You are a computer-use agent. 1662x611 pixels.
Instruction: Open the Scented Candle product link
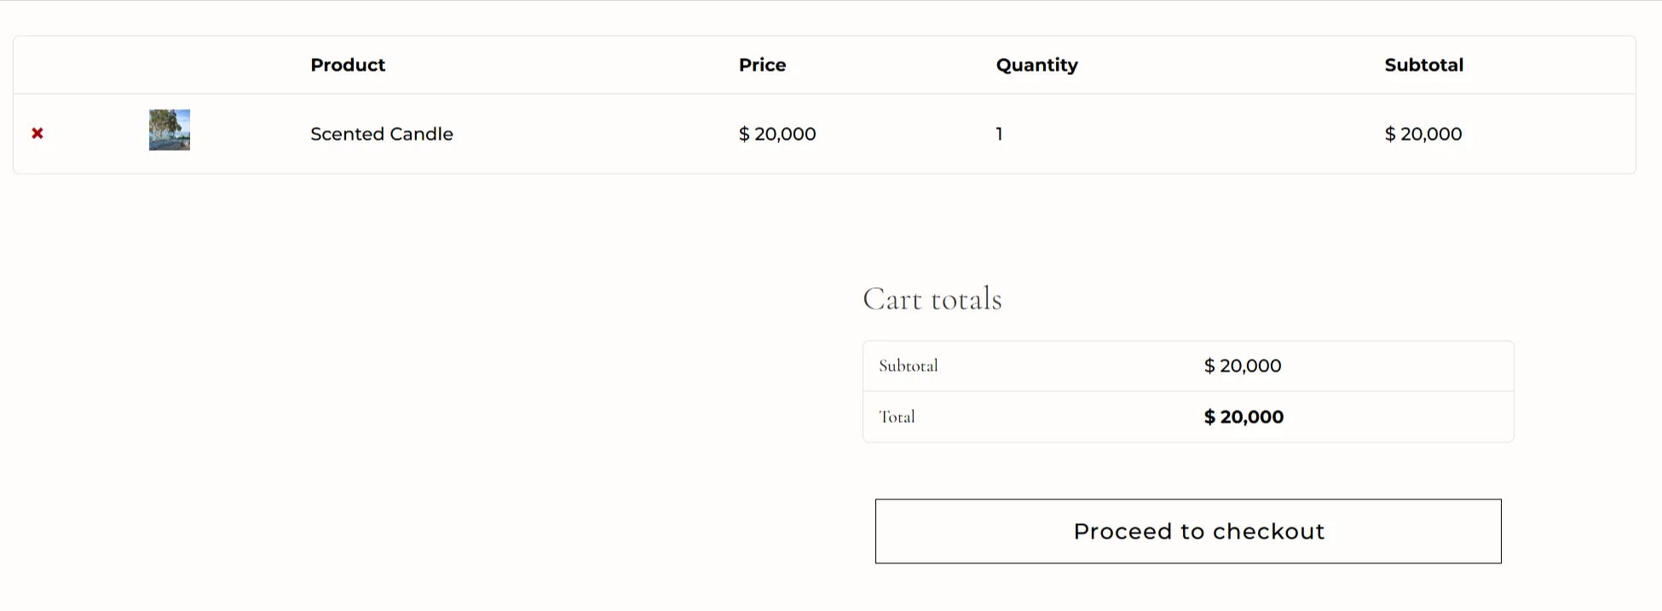[382, 134]
